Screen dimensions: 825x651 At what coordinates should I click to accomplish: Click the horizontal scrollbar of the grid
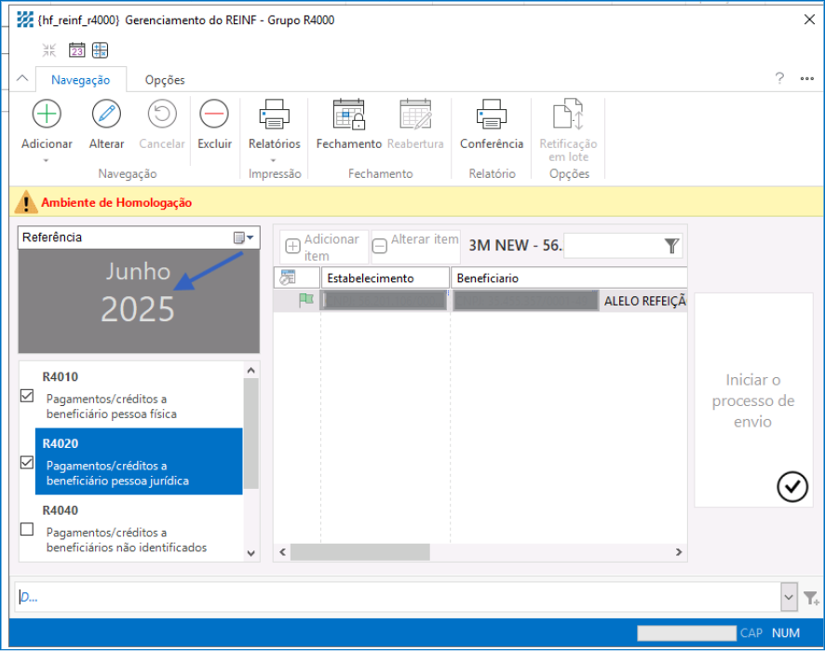359,552
